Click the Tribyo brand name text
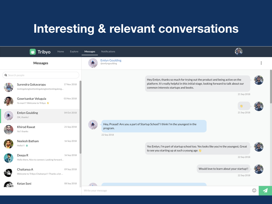 tap(44, 52)
